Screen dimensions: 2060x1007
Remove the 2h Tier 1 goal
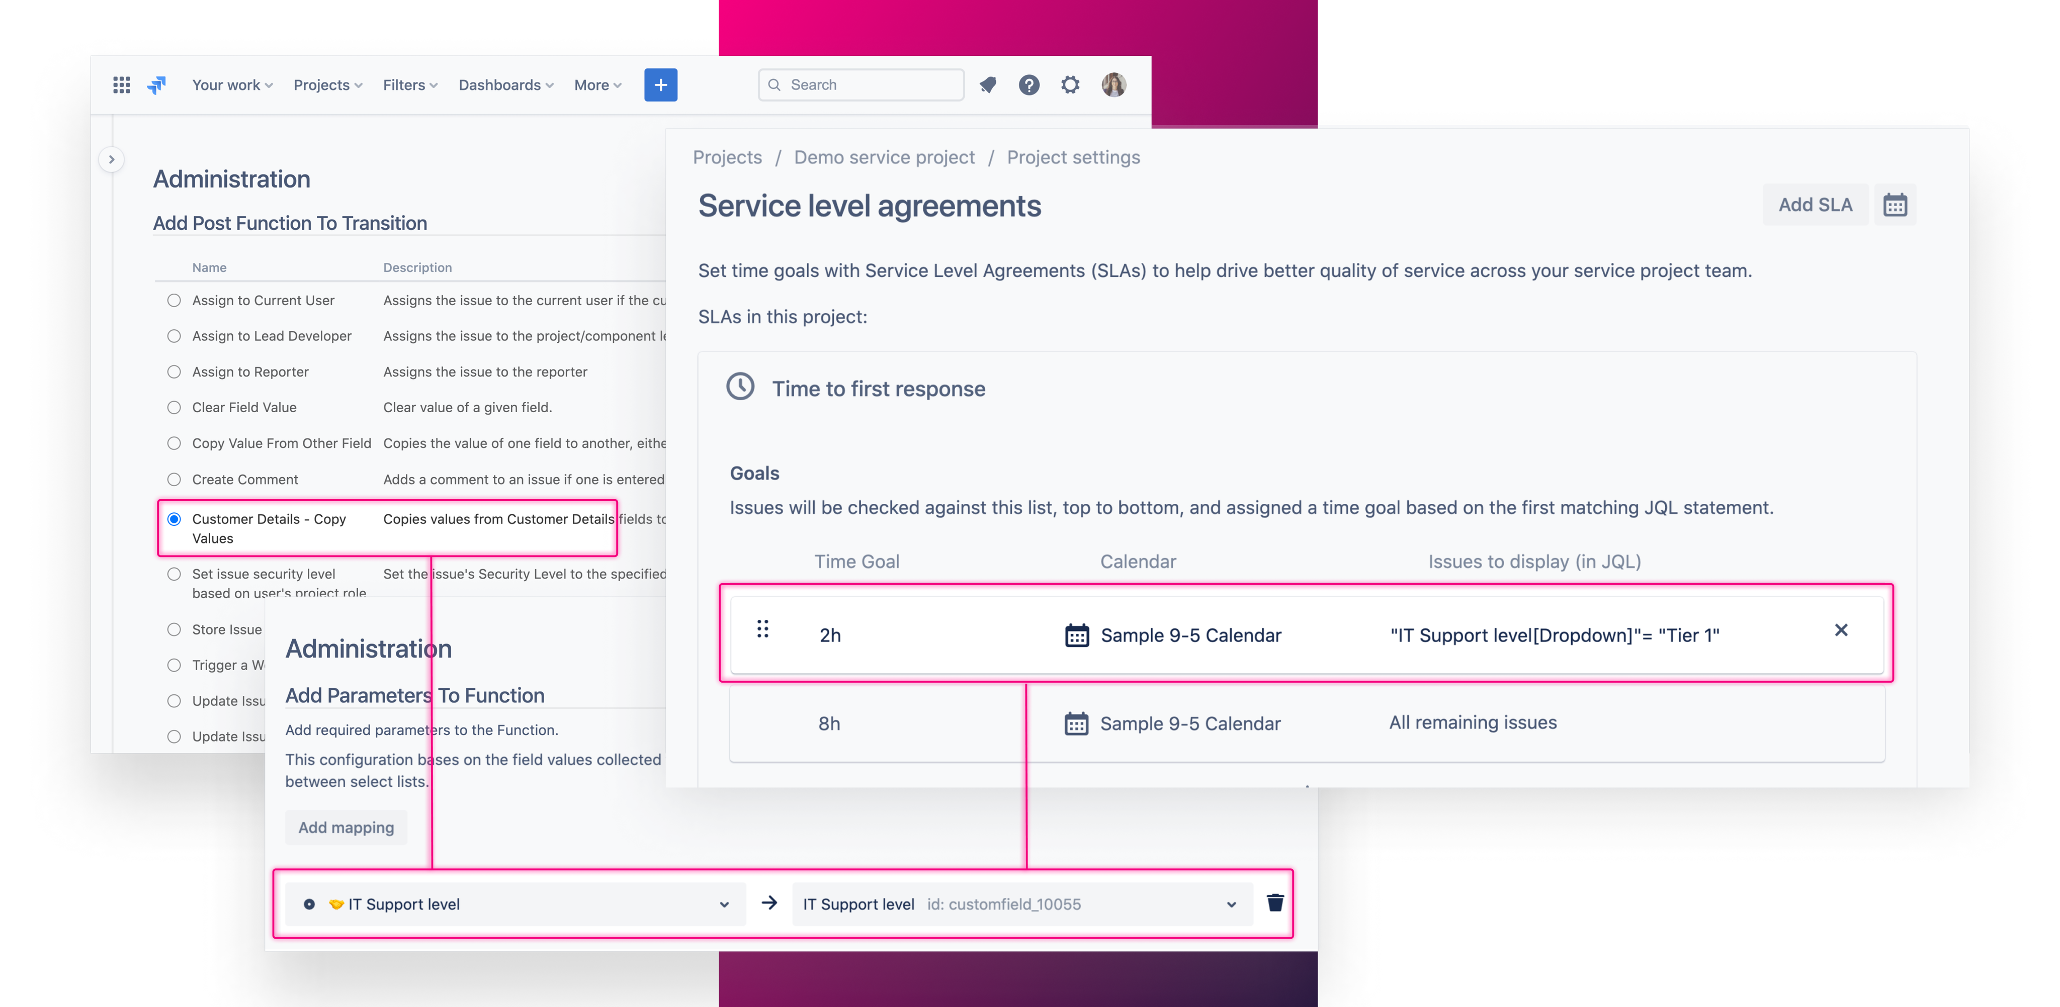tap(1841, 630)
